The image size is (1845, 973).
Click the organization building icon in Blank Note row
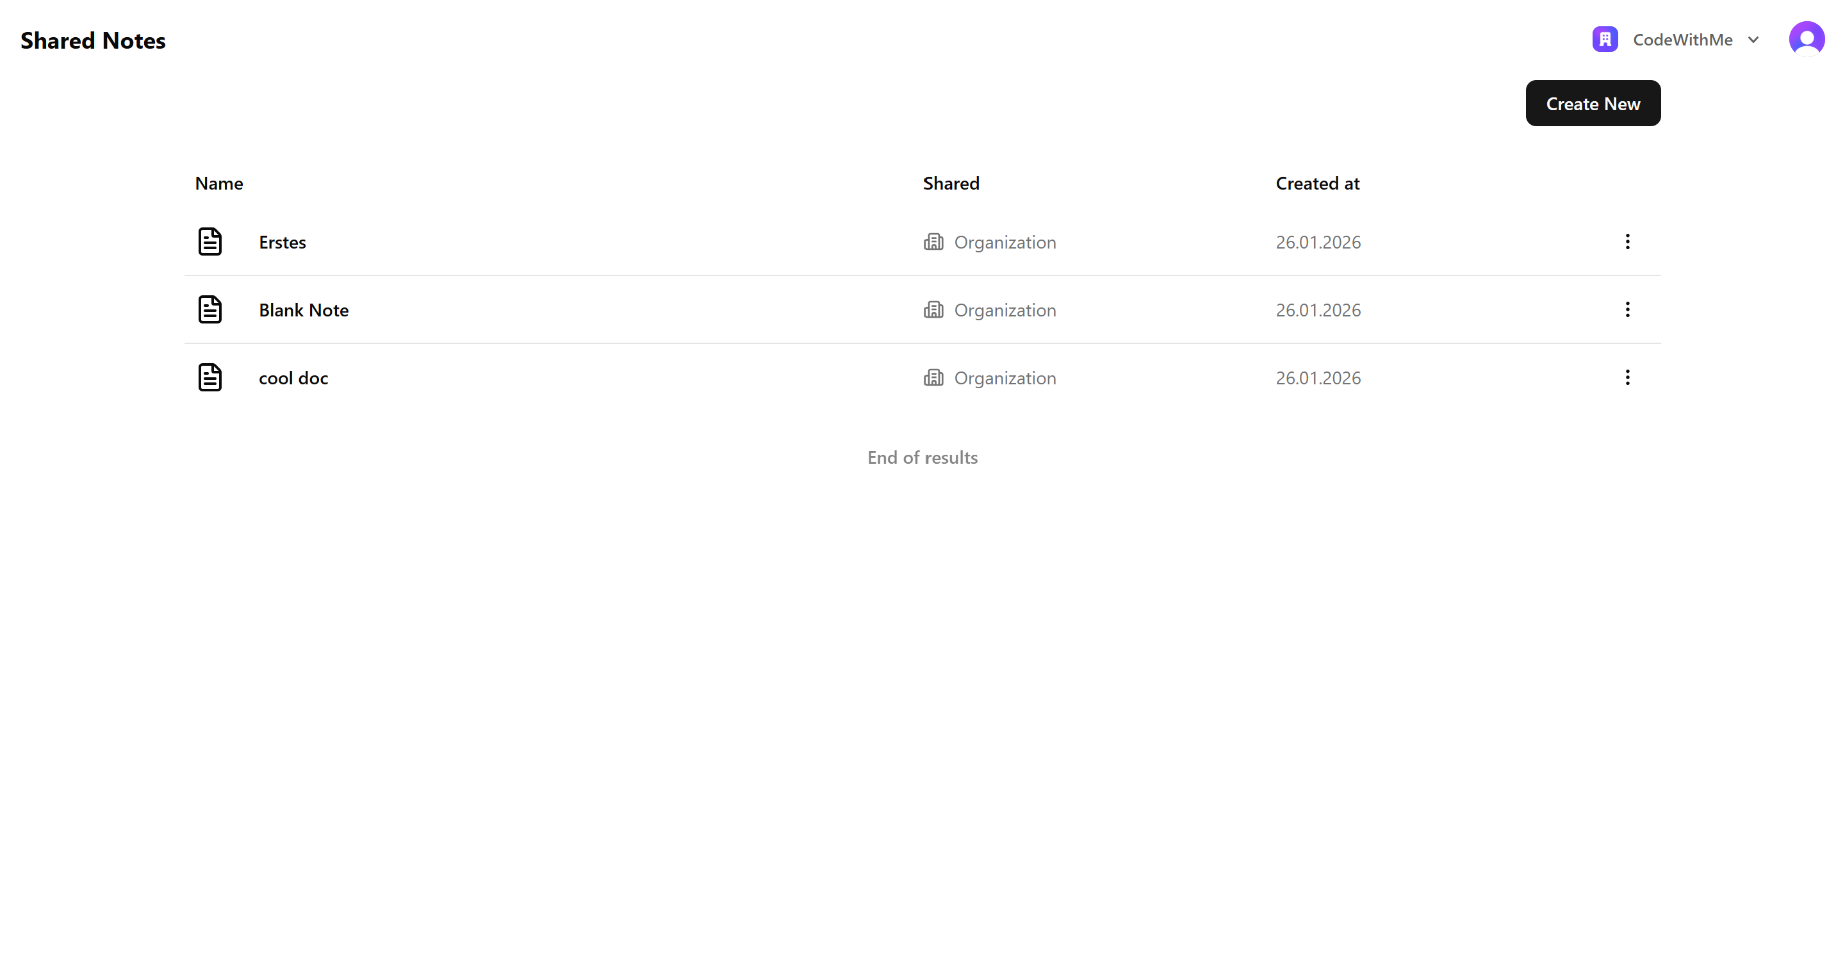(x=933, y=310)
